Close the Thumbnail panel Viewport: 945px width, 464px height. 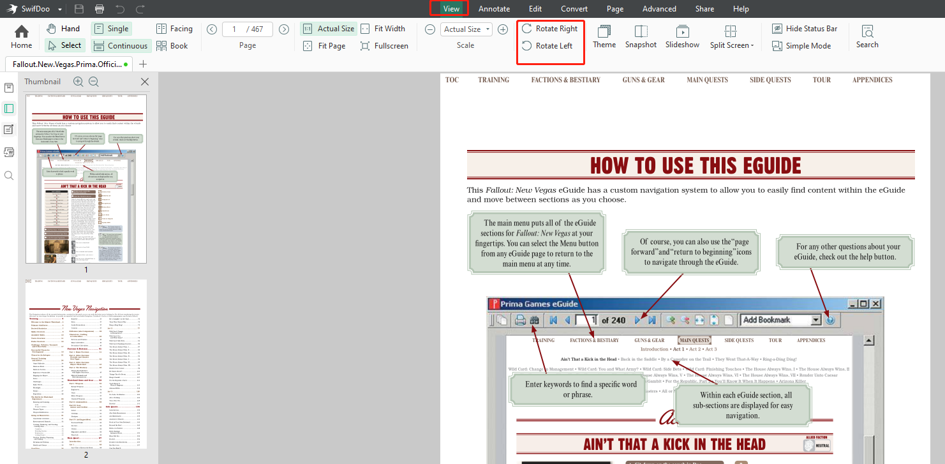tap(145, 82)
